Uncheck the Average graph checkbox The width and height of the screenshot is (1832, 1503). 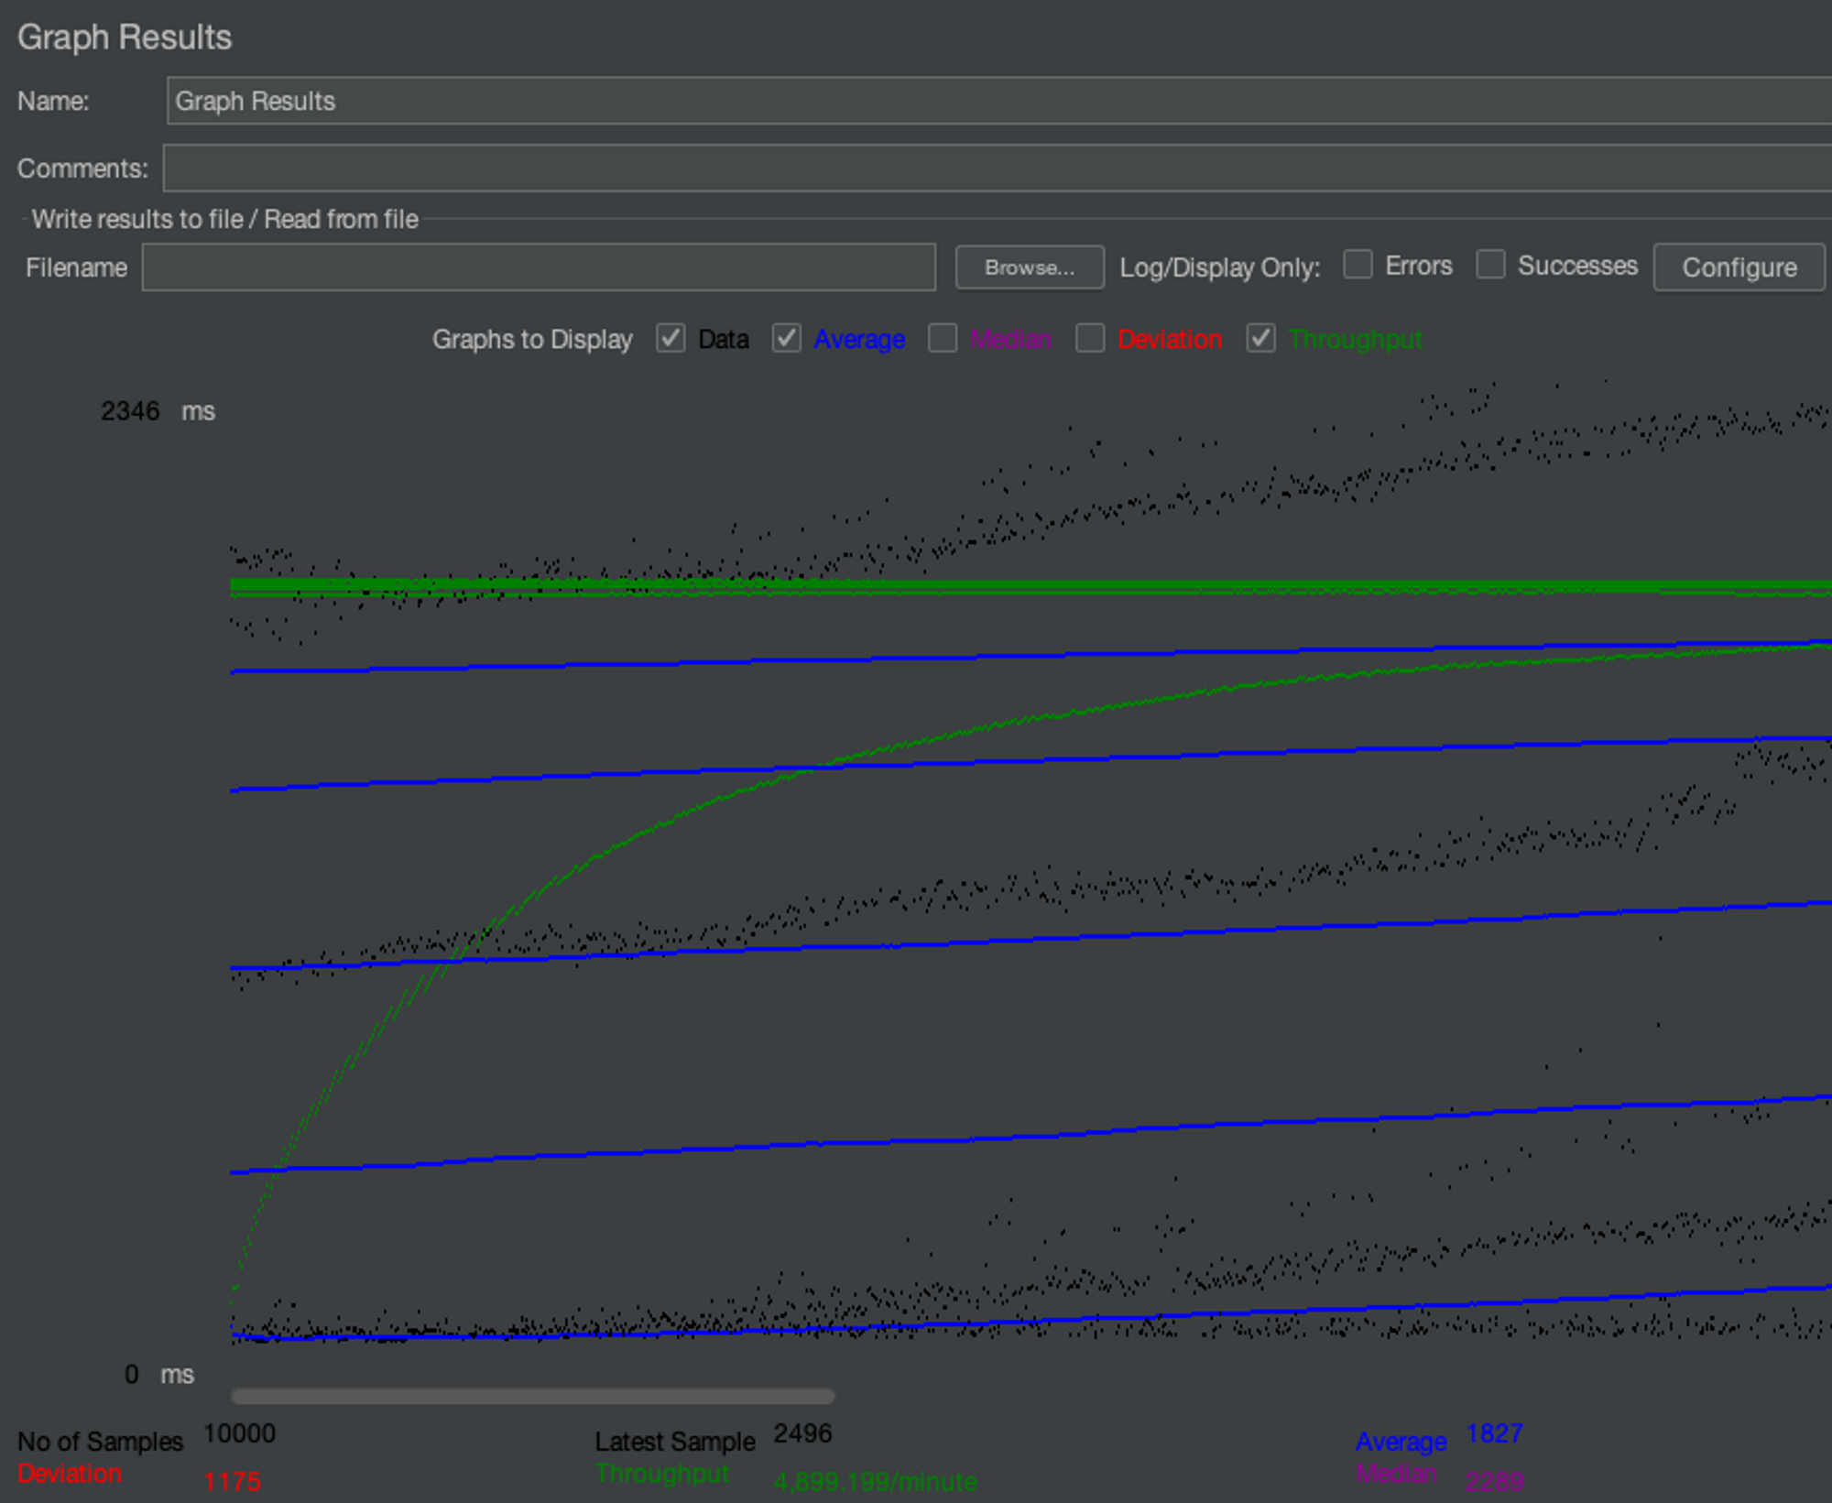click(787, 338)
